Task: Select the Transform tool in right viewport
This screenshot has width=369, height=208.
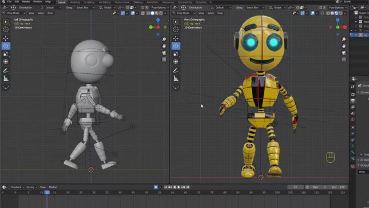Action: (176, 61)
